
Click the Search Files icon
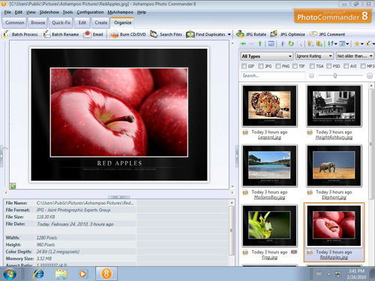154,34
